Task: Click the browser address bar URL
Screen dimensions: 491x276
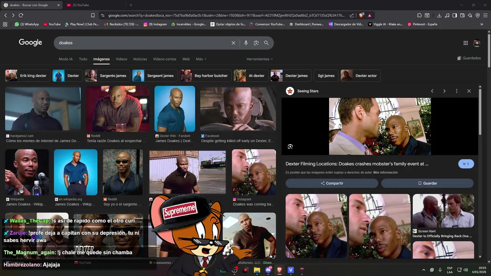Action: pos(226,15)
